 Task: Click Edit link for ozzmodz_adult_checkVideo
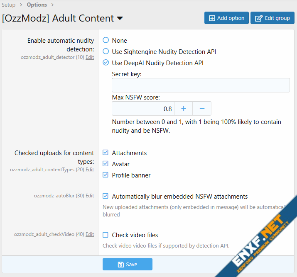(90, 234)
